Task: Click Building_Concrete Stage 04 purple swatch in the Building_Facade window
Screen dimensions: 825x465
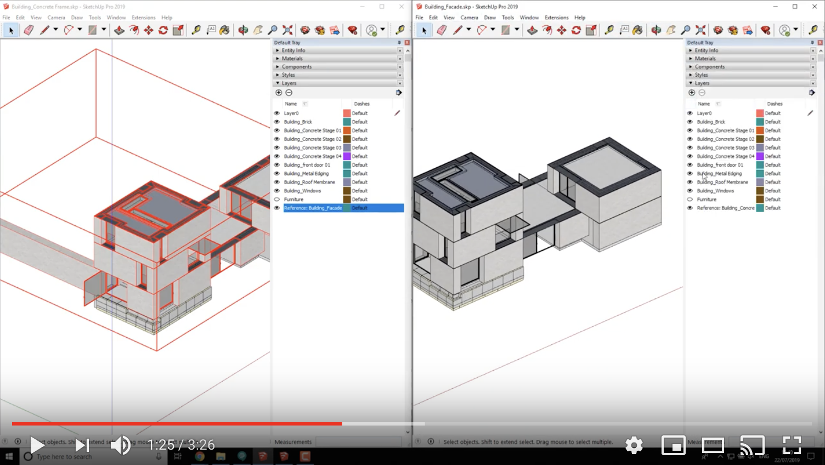Action: point(760,156)
